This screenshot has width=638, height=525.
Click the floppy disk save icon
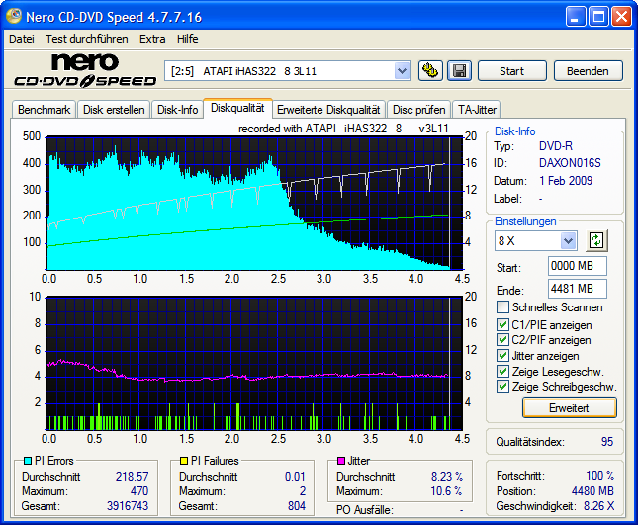pos(459,71)
